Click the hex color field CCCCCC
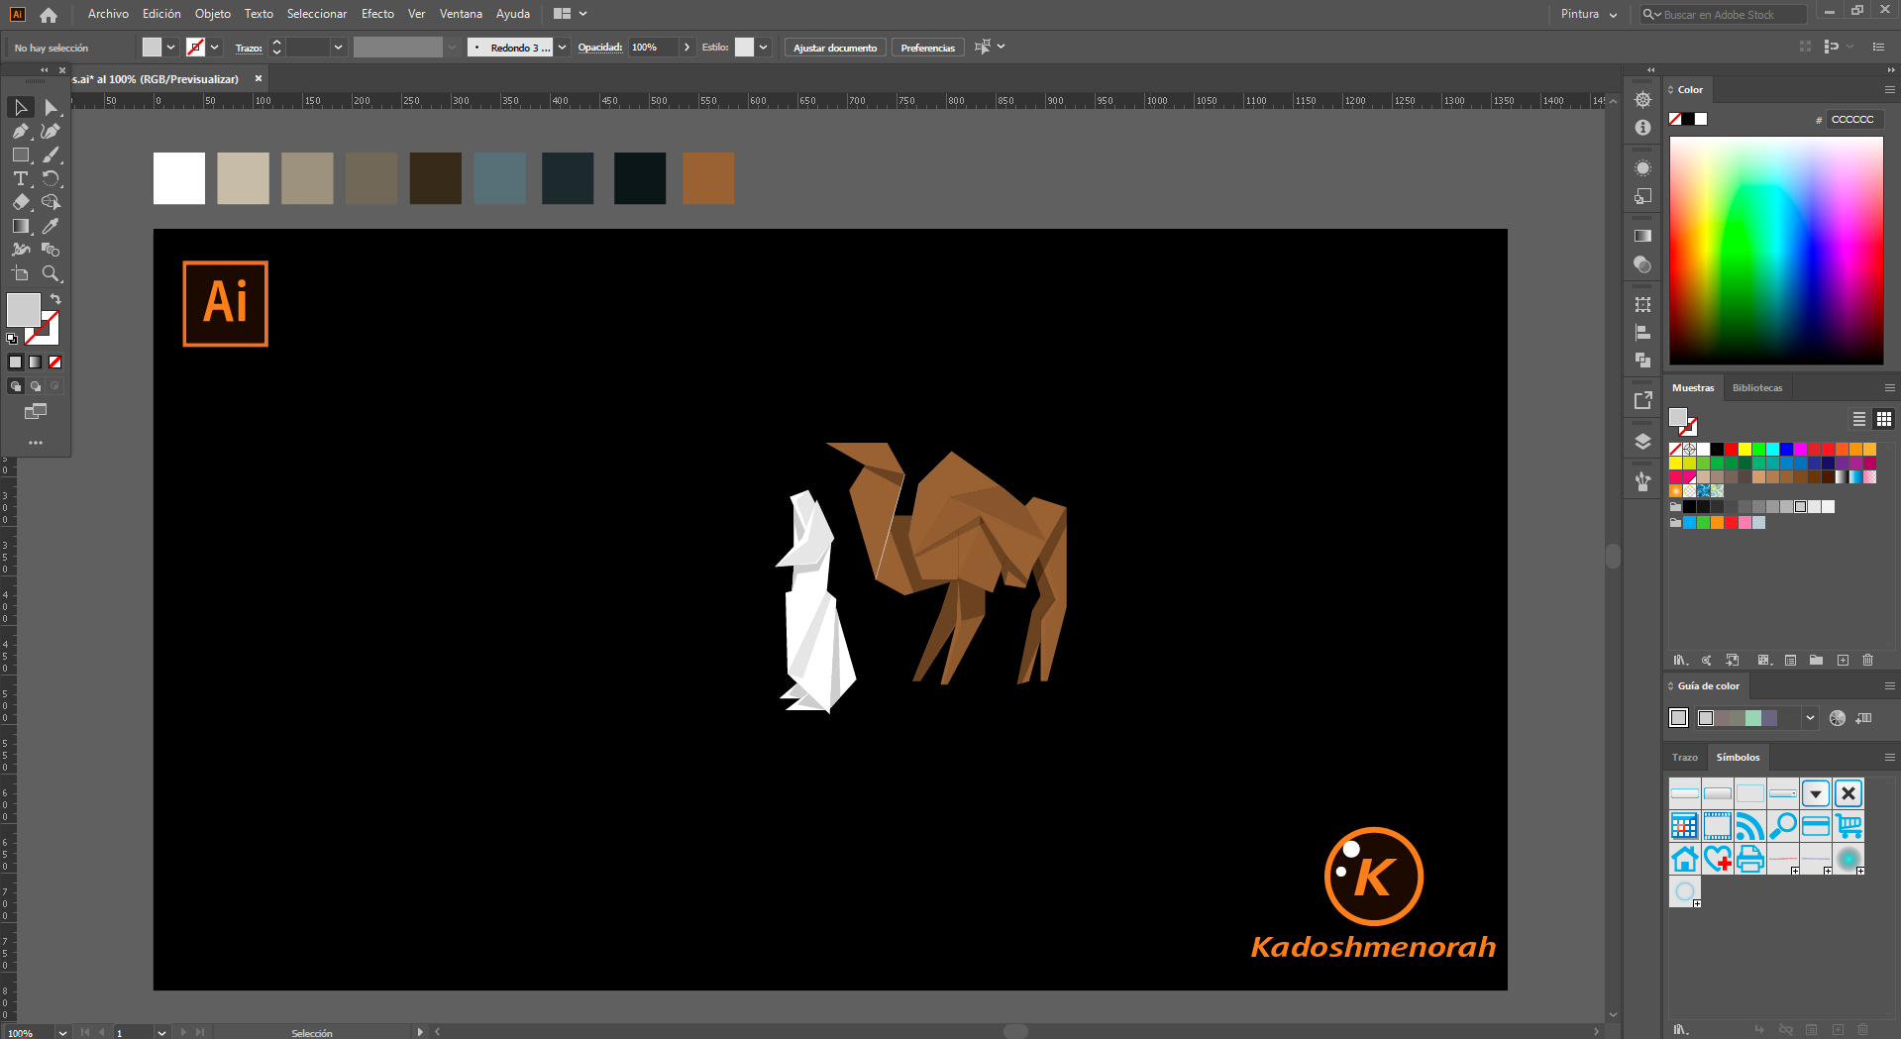The image size is (1901, 1039). point(1853,119)
